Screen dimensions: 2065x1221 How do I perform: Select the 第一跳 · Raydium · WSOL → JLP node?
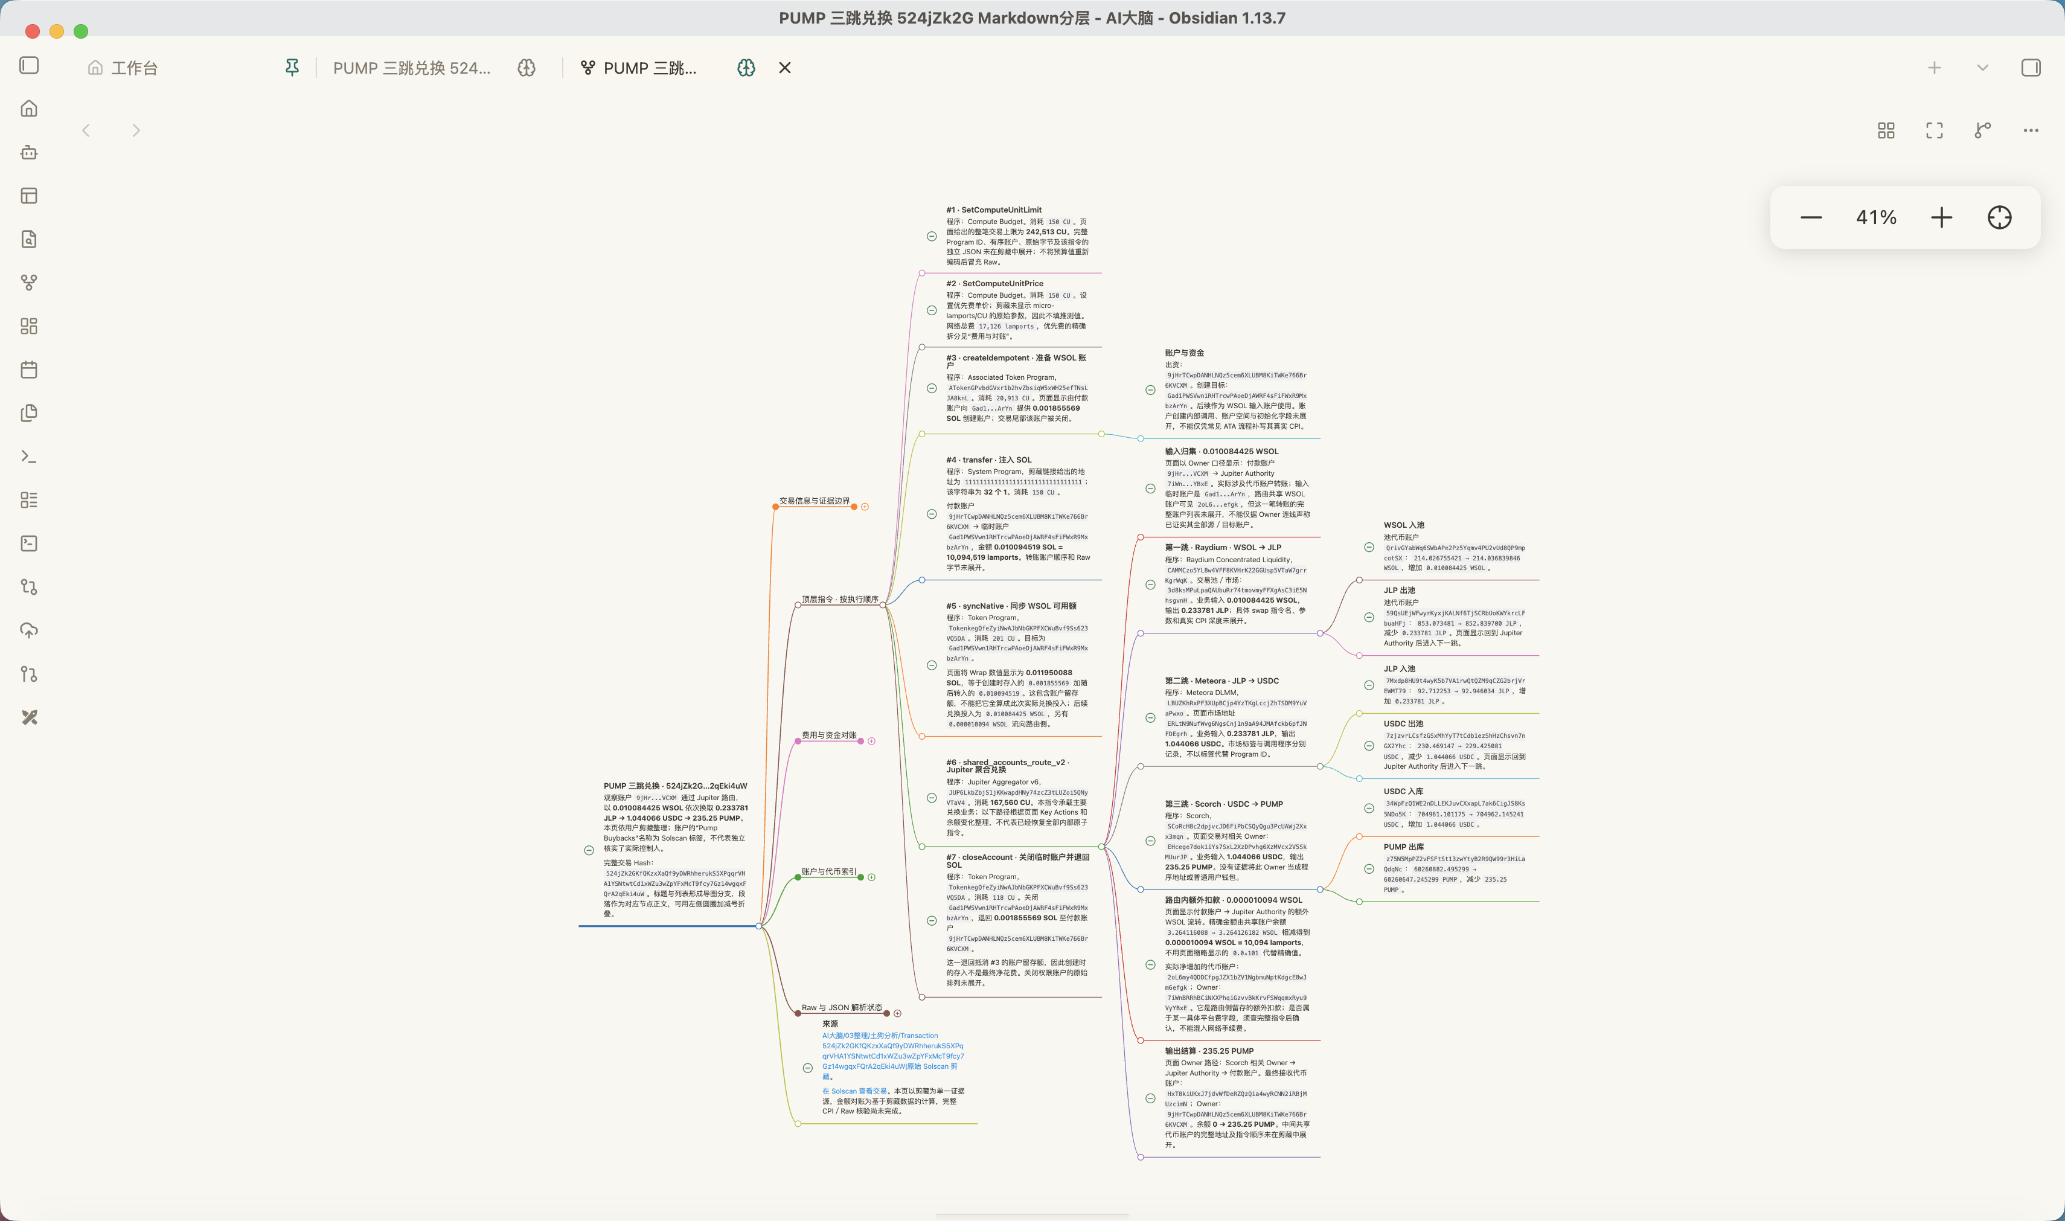[1223, 547]
